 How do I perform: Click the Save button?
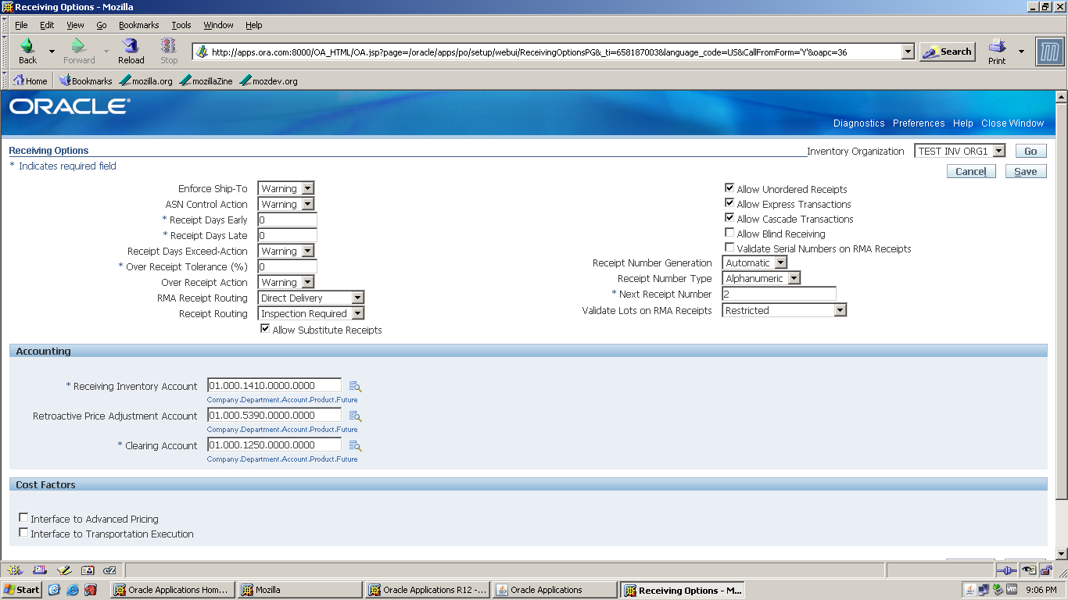[1025, 171]
